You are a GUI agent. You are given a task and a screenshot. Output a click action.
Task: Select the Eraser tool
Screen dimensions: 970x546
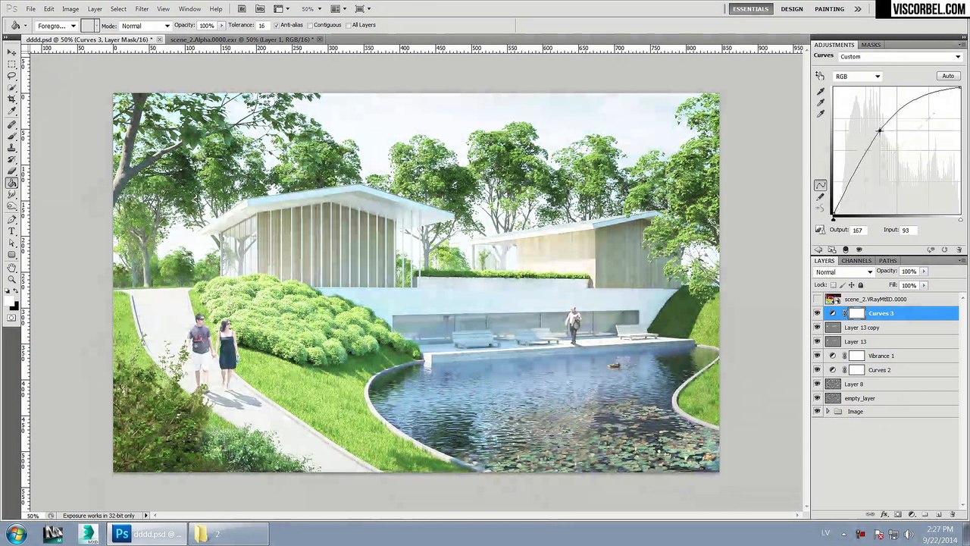point(12,171)
